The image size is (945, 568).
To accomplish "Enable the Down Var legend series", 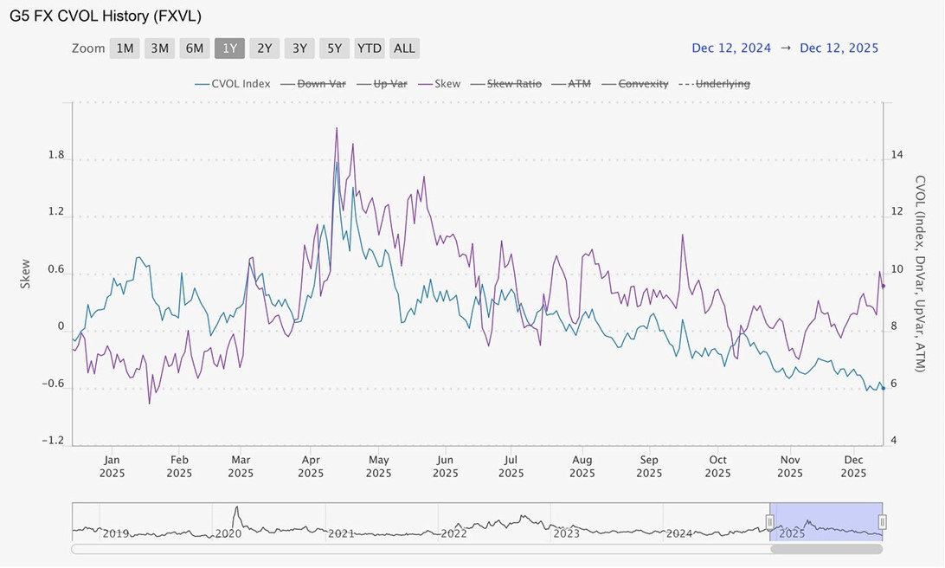I will (x=313, y=84).
